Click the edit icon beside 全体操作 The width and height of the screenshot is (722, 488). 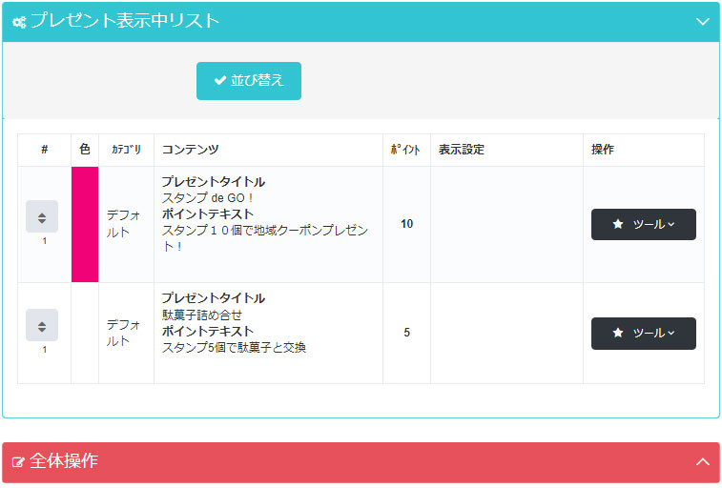click(19, 462)
